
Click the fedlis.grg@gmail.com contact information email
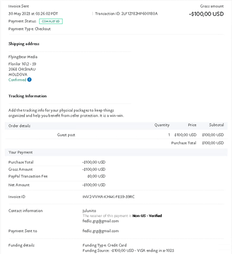coord(101,221)
